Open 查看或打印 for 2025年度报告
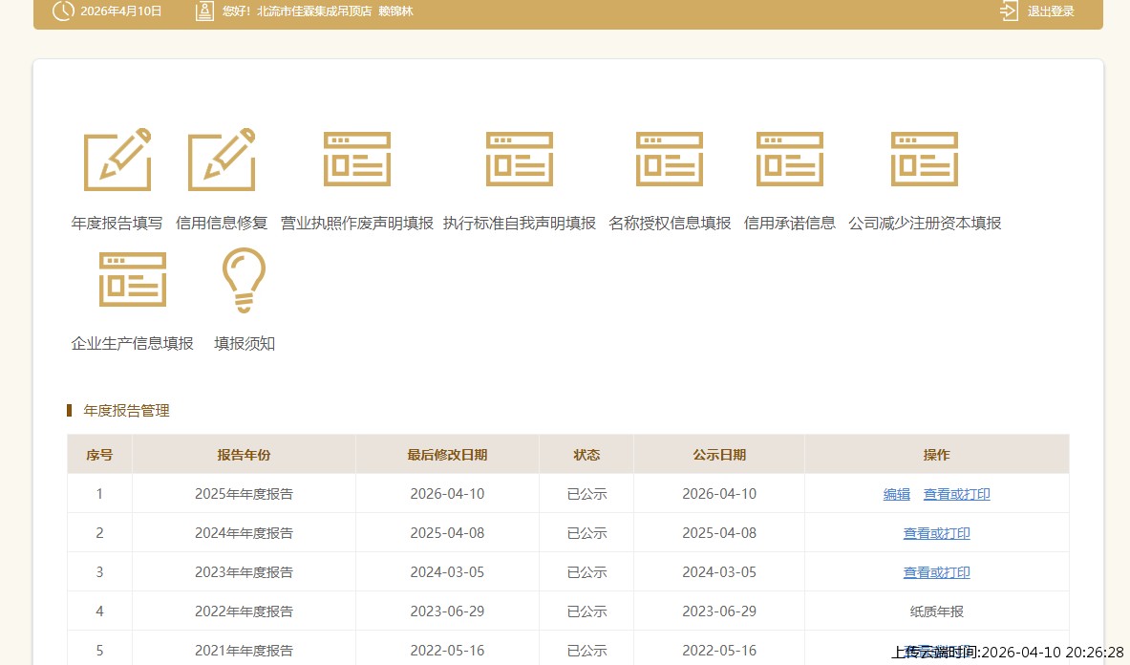Viewport: 1130px width, 665px height. tap(956, 494)
